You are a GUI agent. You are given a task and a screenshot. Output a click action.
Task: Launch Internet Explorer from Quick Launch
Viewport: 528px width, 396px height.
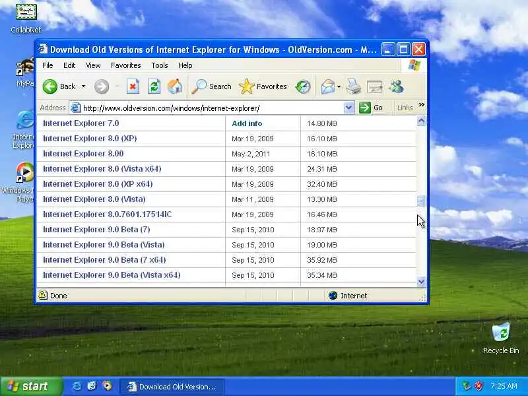point(77,386)
